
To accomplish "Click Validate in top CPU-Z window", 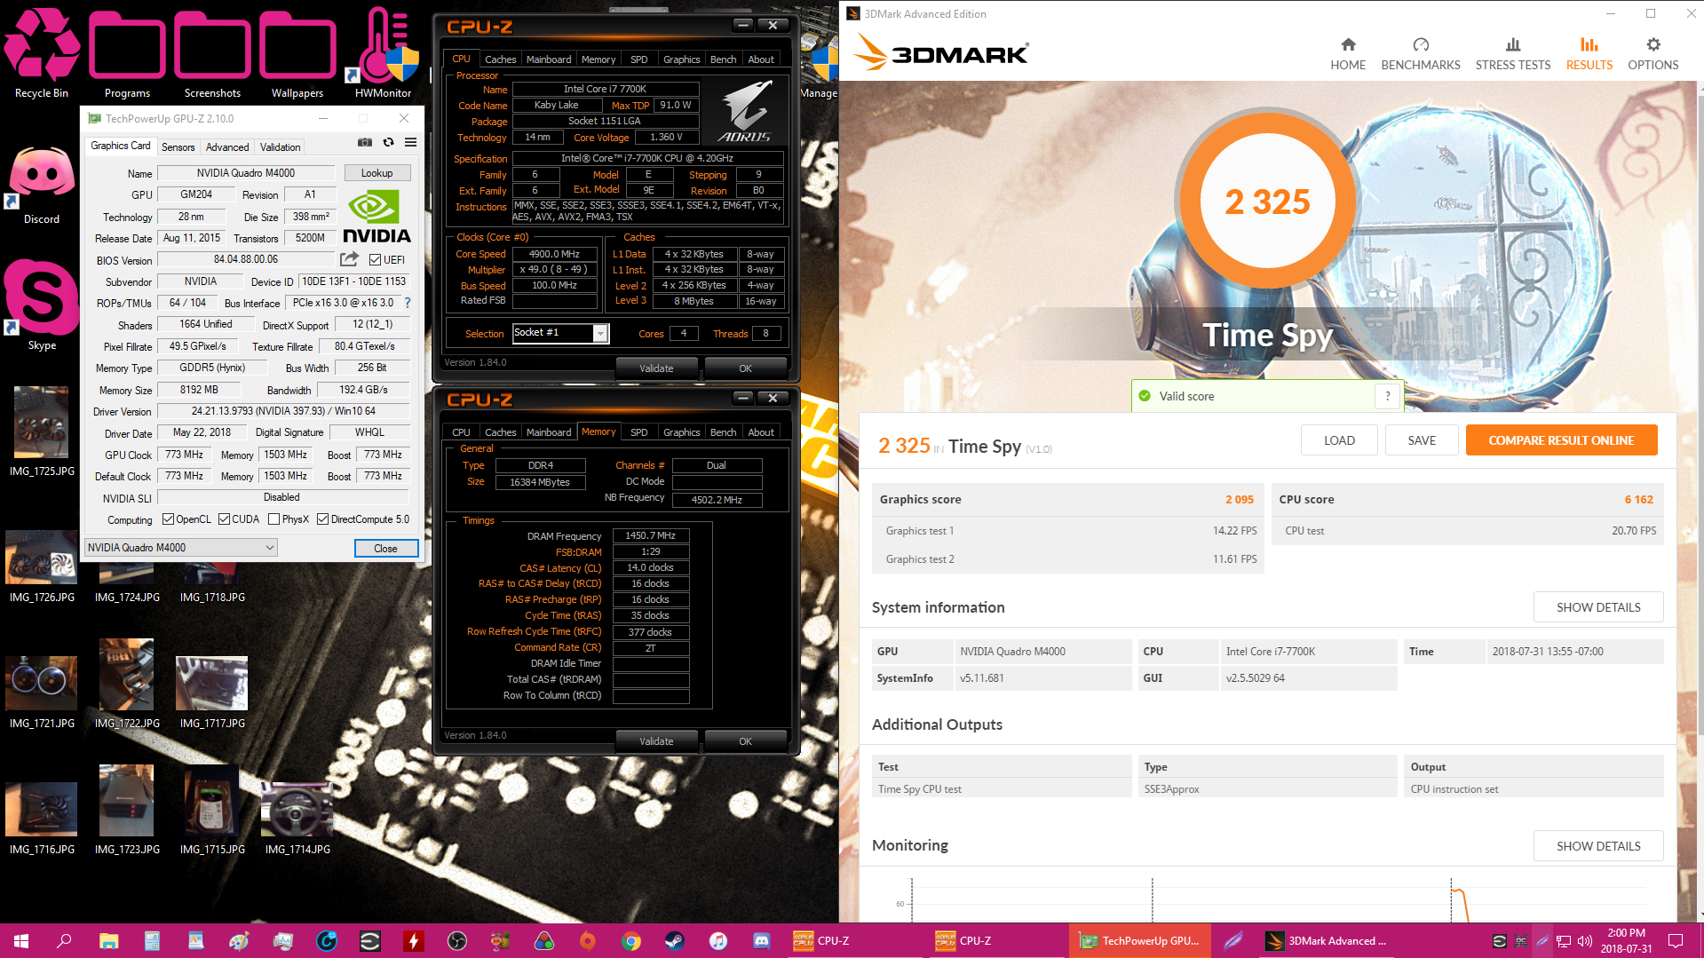I will pyautogui.click(x=656, y=368).
